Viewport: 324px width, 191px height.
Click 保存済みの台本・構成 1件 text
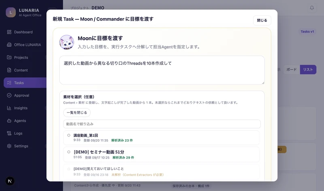191,186
